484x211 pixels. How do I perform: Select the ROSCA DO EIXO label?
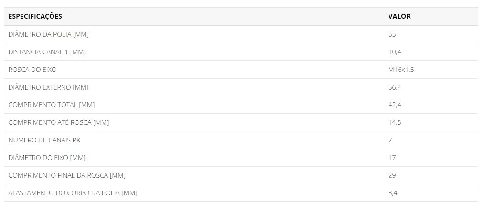click(32, 70)
